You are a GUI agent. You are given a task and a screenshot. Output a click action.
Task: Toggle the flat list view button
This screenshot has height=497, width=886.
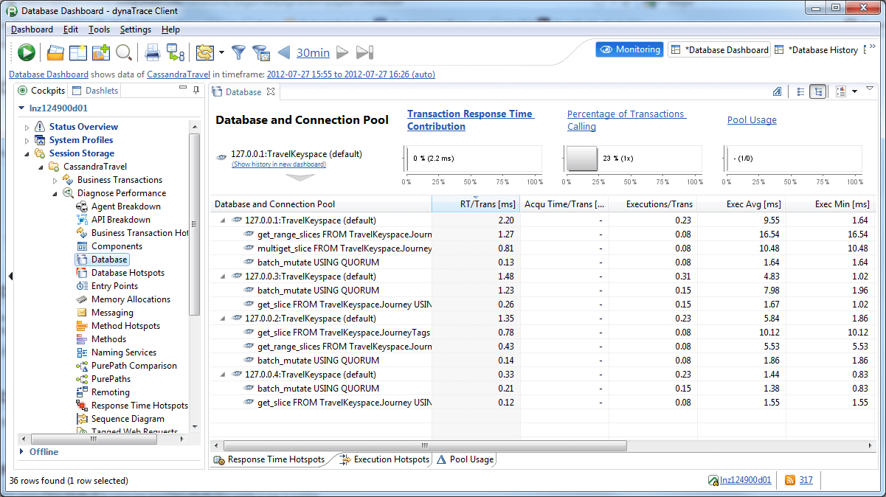coord(800,91)
